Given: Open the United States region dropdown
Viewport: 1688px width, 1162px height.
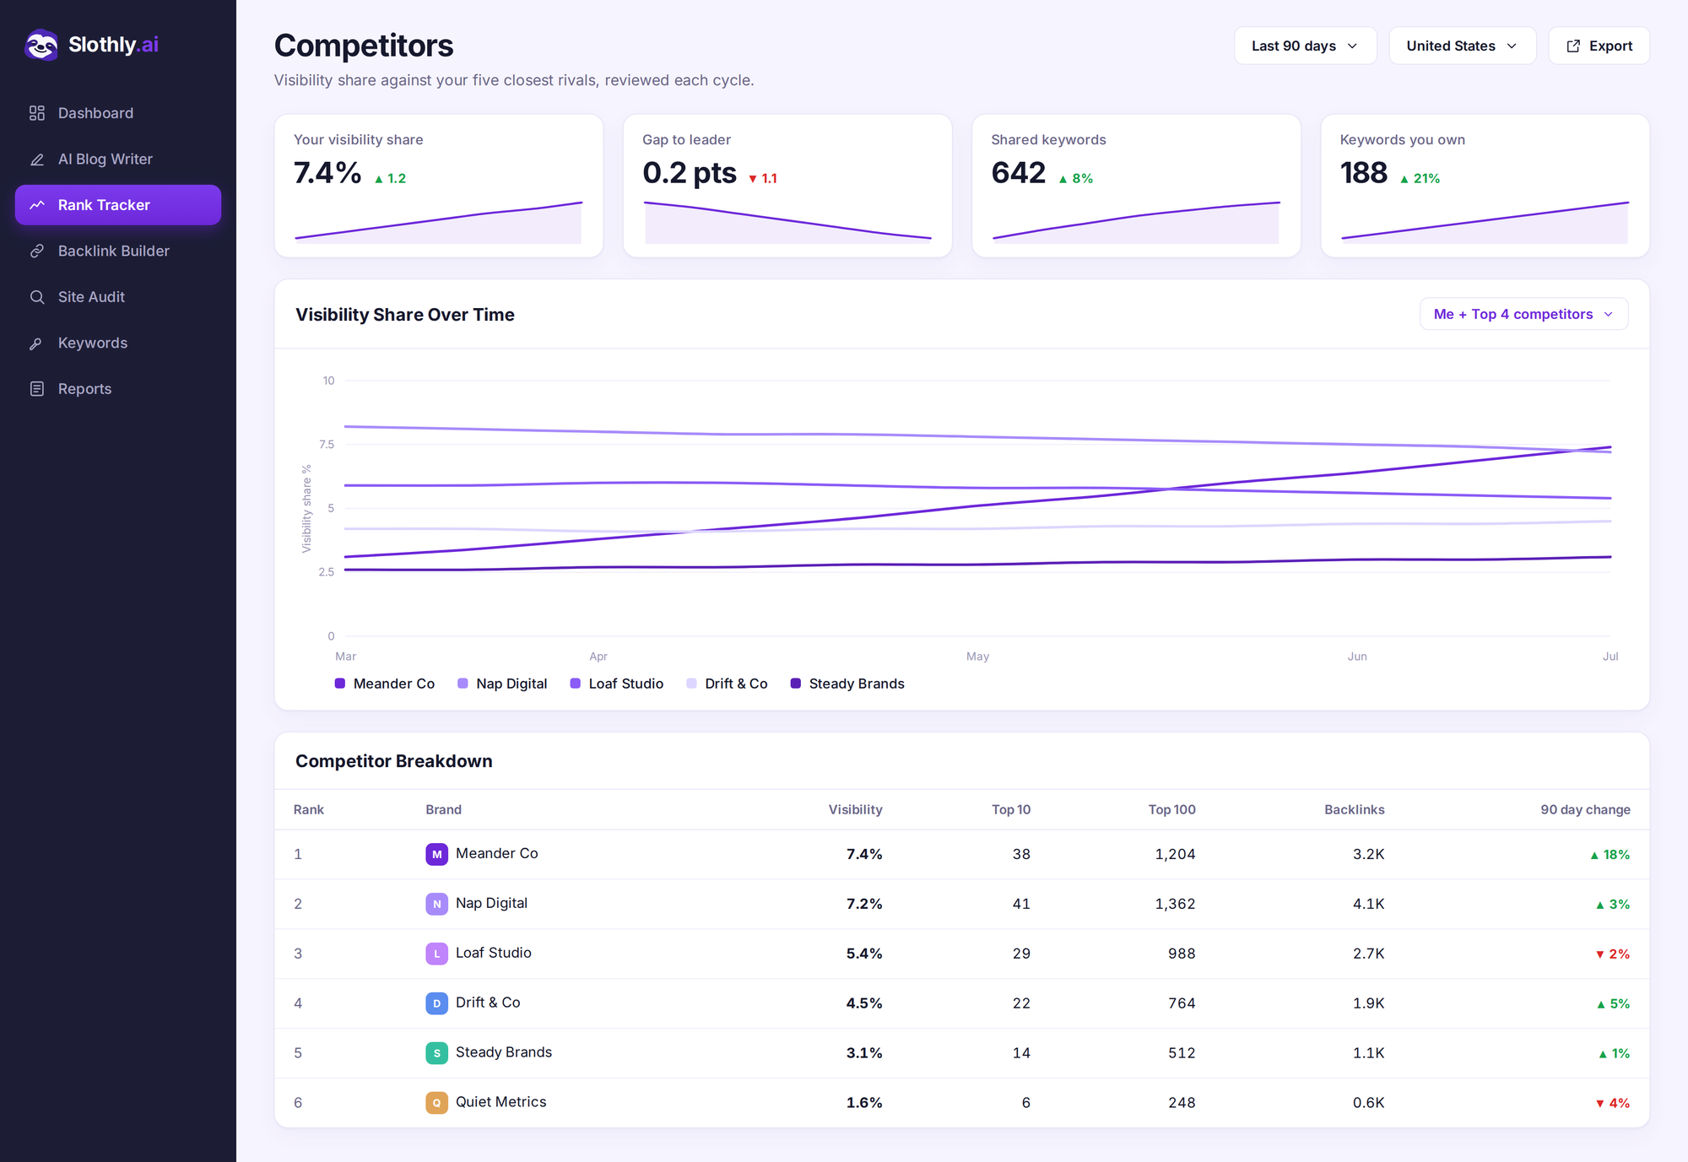Looking at the screenshot, I should coord(1462,46).
